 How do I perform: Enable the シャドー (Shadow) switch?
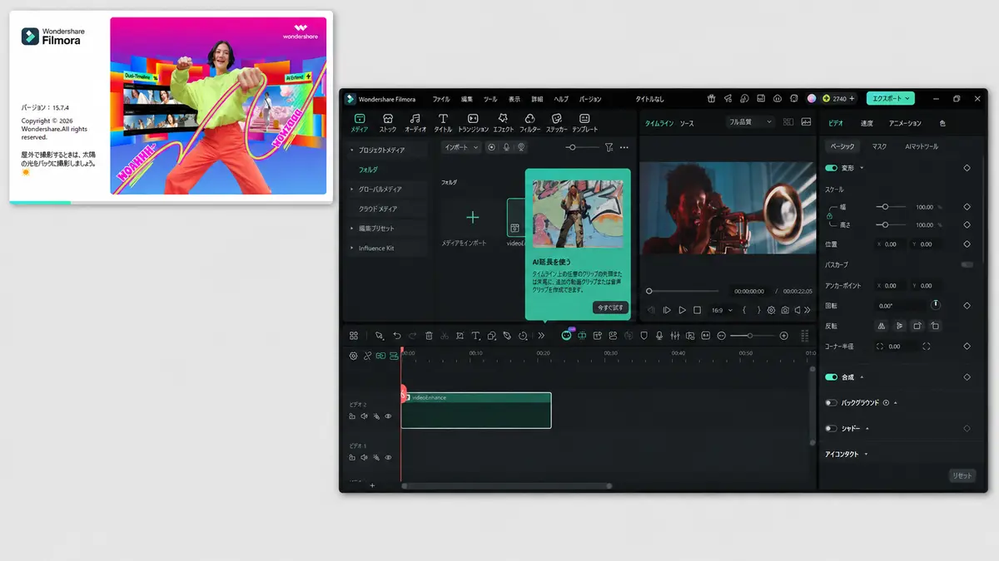pyautogui.click(x=831, y=429)
